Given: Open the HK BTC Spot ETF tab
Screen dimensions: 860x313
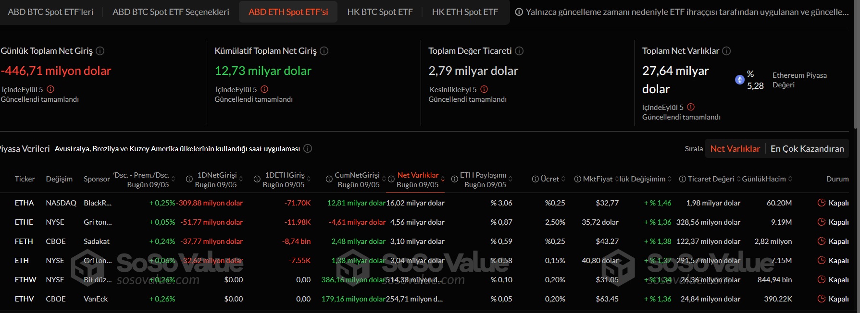Looking at the screenshot, I should pyautogui.click(x=380, y=12).
